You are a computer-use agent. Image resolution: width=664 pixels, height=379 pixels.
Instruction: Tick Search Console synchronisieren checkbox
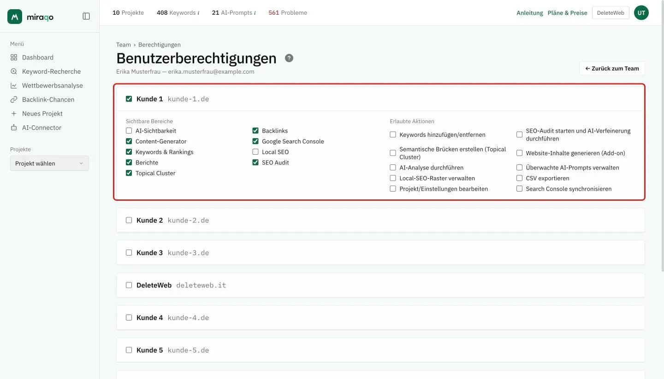(x=519, y=188)
